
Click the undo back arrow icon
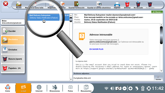point(137,88)
